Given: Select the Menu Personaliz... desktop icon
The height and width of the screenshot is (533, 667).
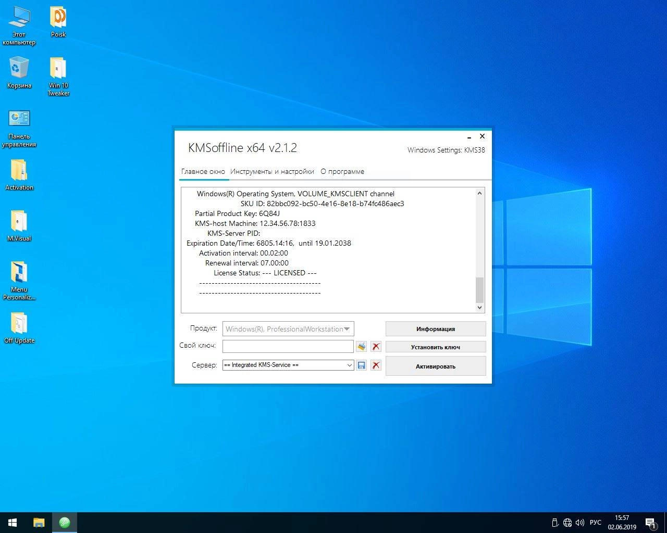Looking at the screenshot, I should pyautogui.click(x=19, y=281).
